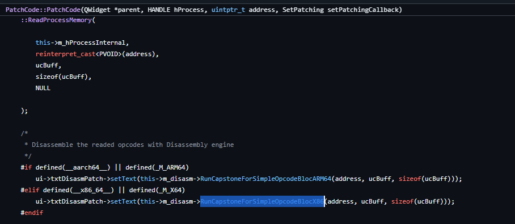Click the __x86_64__ macro name

coord(90,190)
